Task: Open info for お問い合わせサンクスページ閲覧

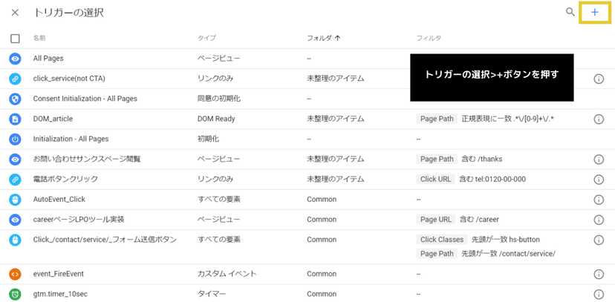Action: [x=599, y=159]
